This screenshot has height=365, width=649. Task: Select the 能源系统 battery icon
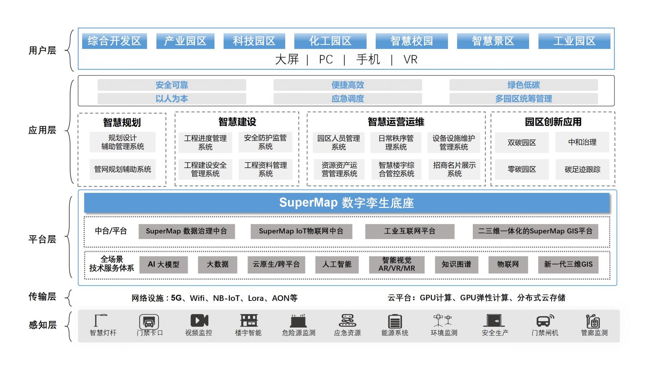(x=395, y=321)
